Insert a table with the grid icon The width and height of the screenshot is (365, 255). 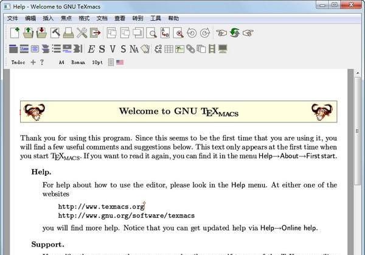click(x=169, y=49)
